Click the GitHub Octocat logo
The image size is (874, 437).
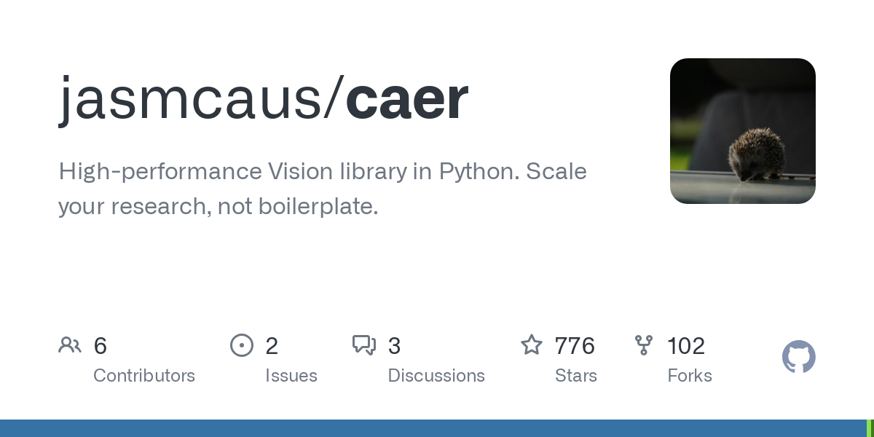click(798, 357)
